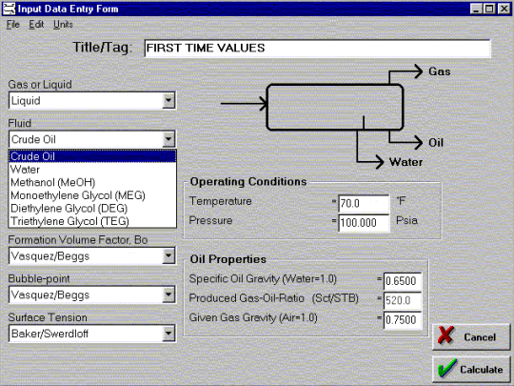Maximize the Input Data Entry Form window
The width and height of the screenshot is (514, 386).
click(x=489, y=9)
